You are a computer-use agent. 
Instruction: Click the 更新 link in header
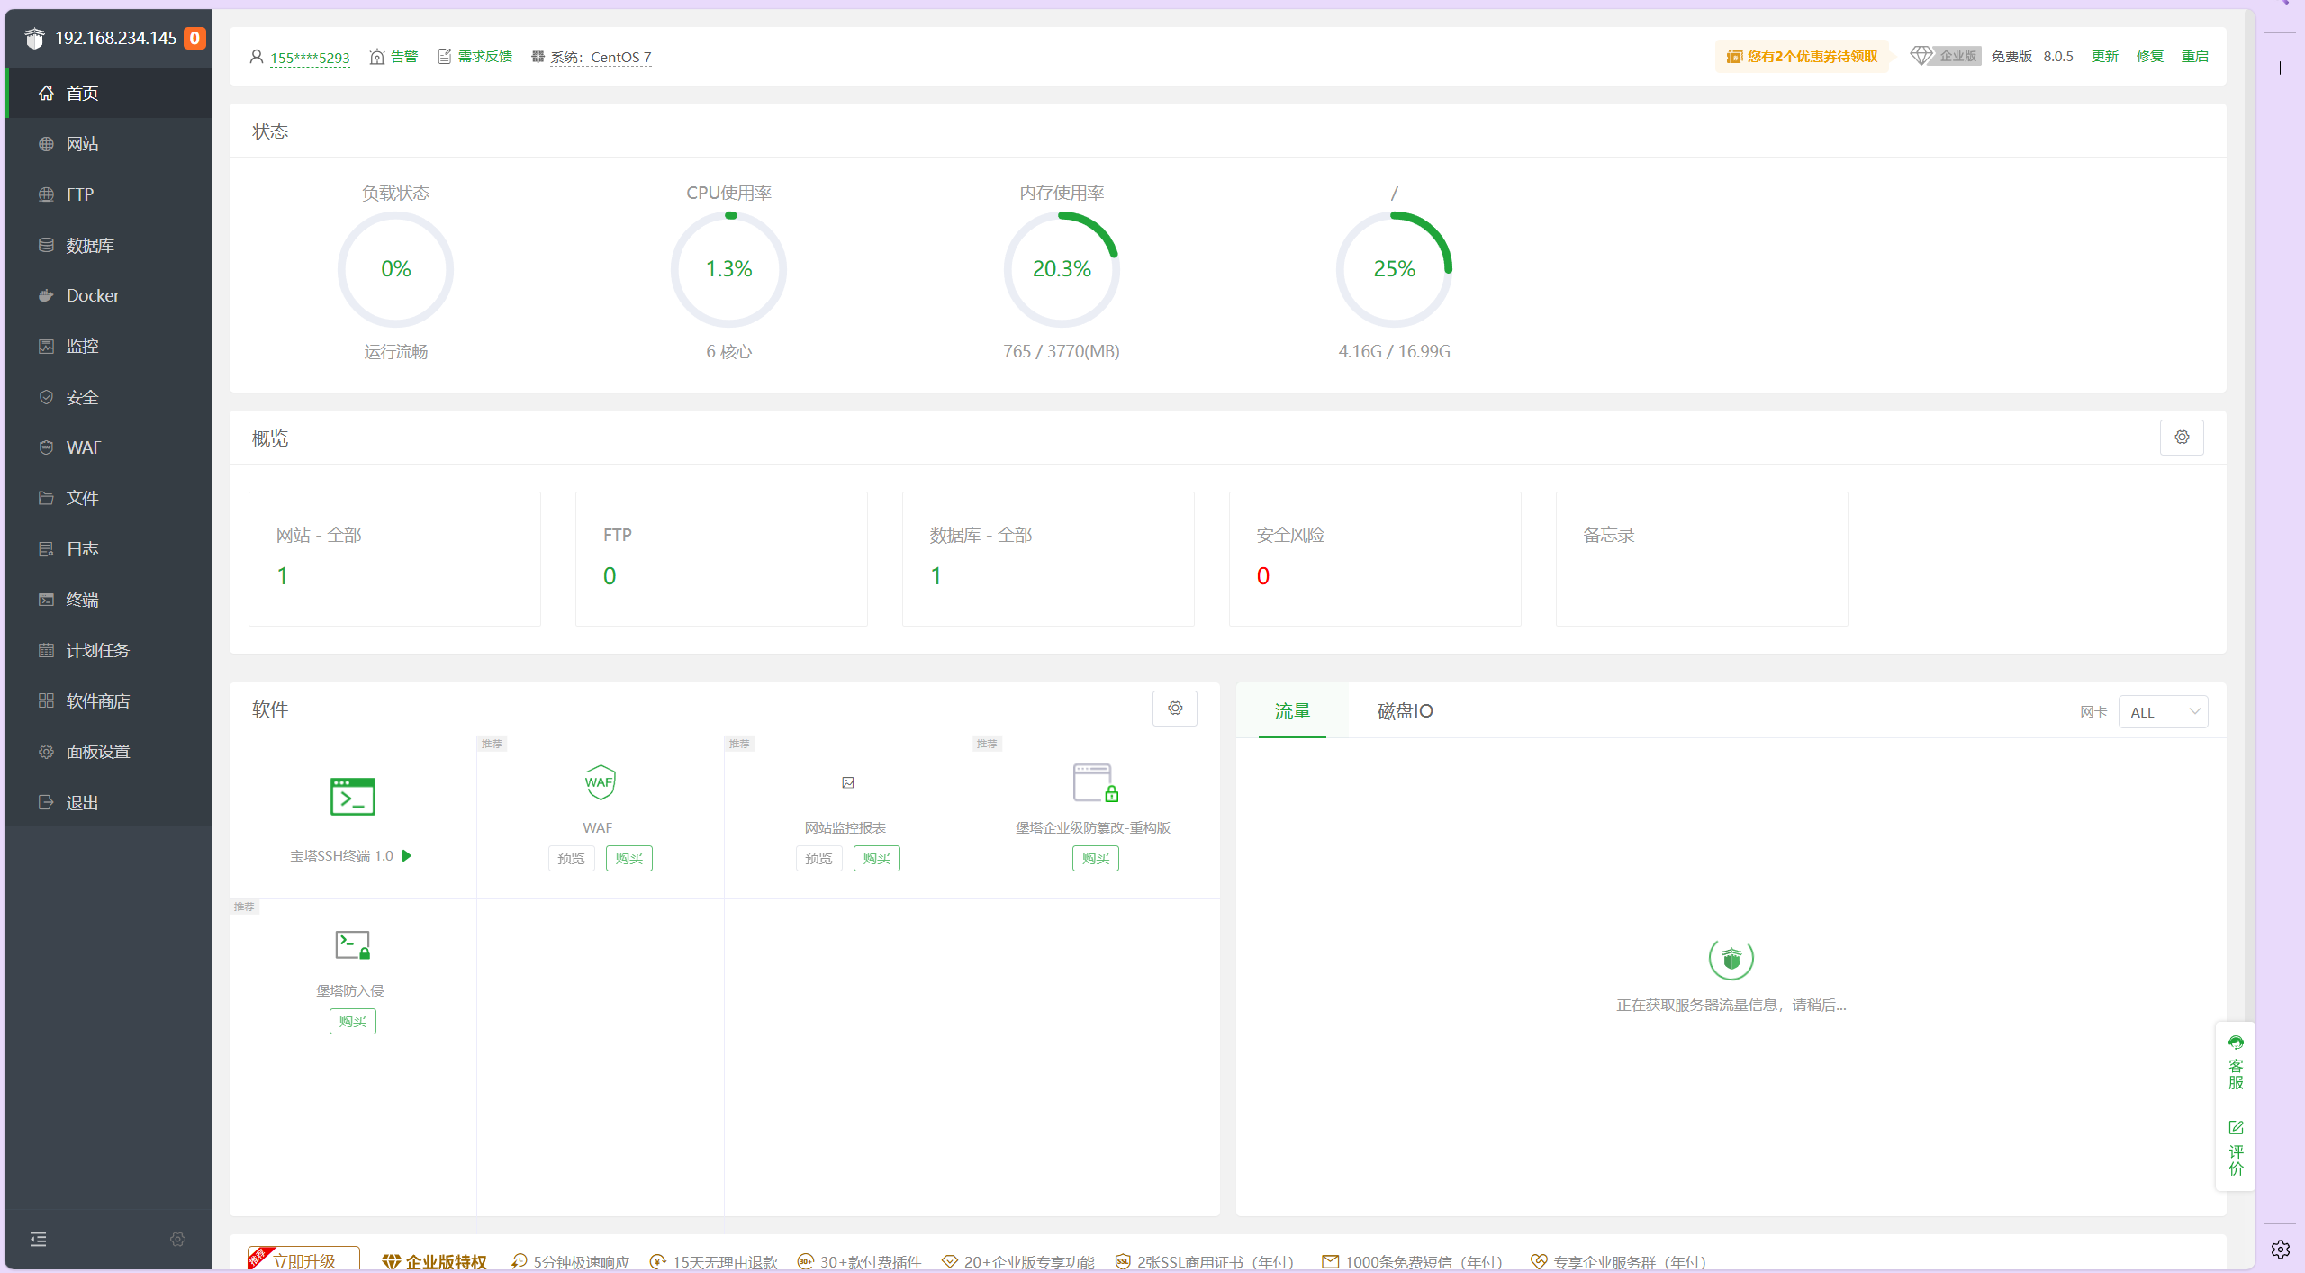pyautogui.click(x=2104, y=57)
